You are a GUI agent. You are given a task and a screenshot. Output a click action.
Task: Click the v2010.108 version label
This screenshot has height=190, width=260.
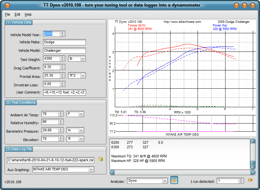[13, 182]
